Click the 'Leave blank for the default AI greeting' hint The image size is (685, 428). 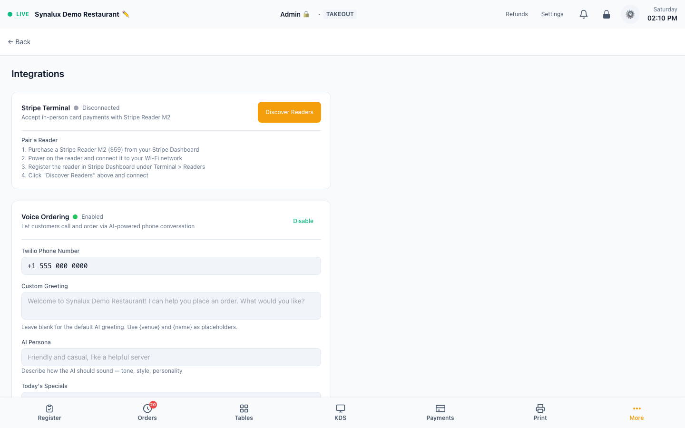click(129, 327)
